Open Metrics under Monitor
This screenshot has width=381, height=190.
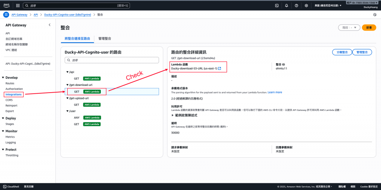(10, 137)
